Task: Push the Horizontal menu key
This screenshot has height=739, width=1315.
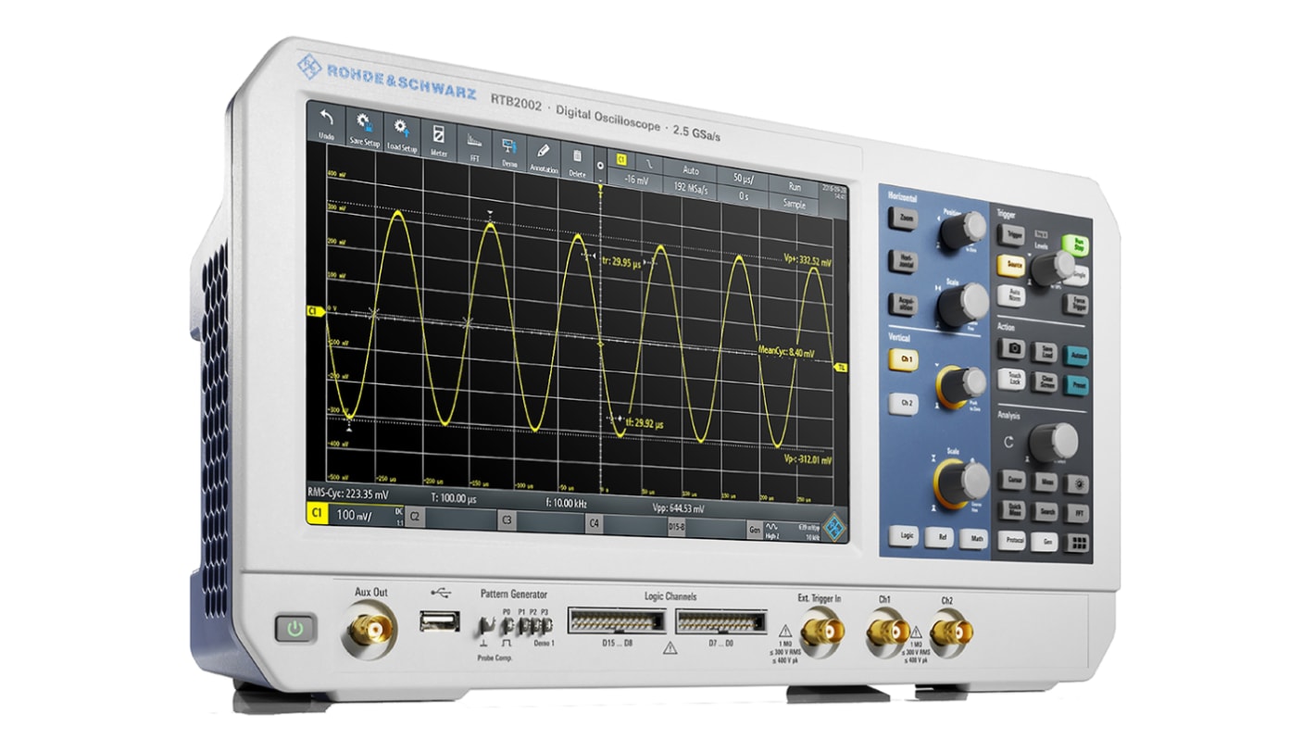Action: pyautogui.click(x=902, y=261)
